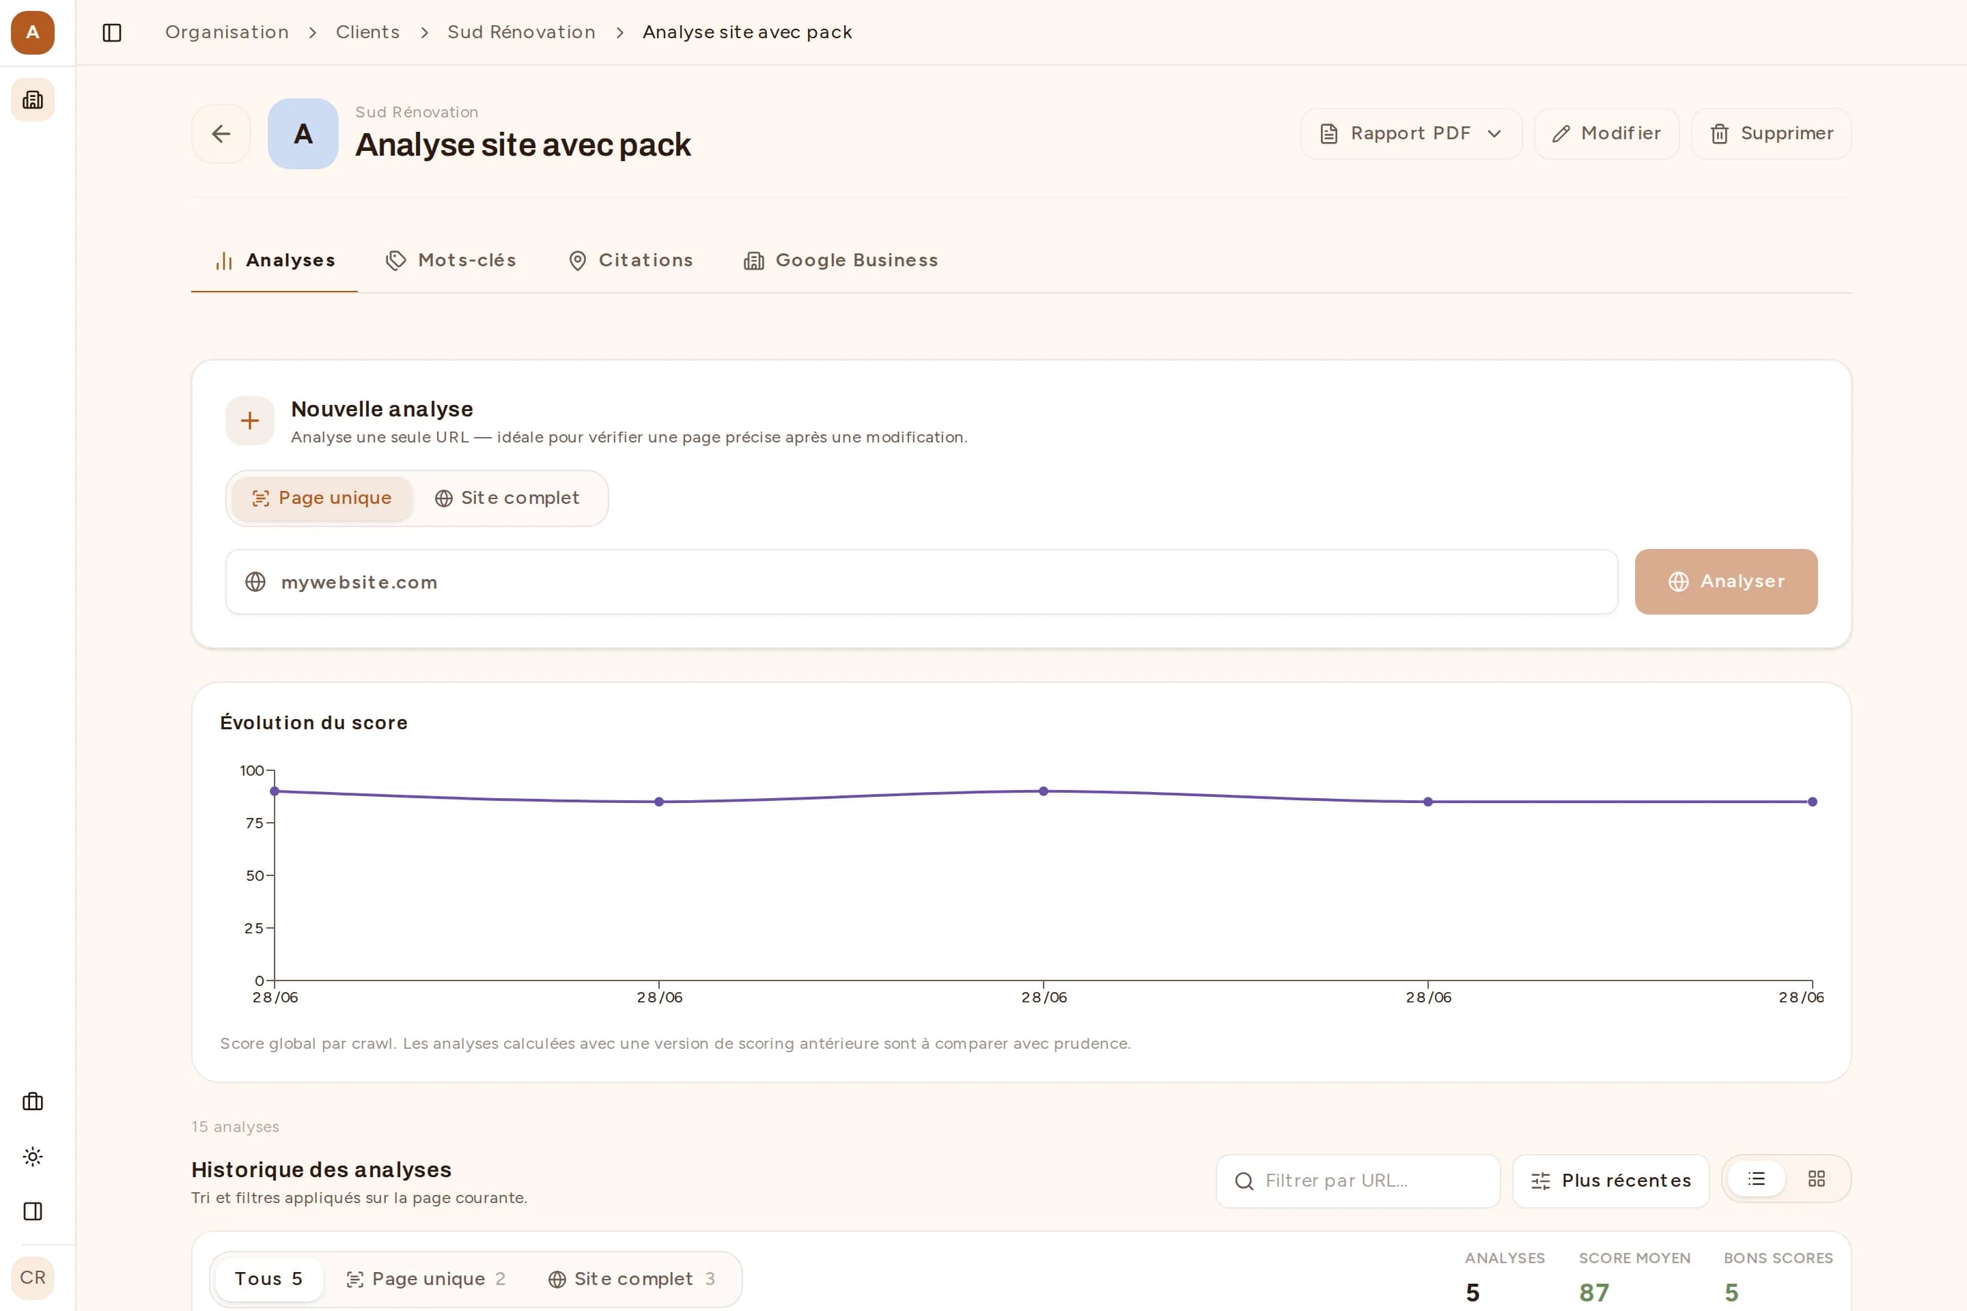This screenshot has width=1967, height=1311.
Task: Switch to the Analyses tab
Action: [x=275, y=261]
